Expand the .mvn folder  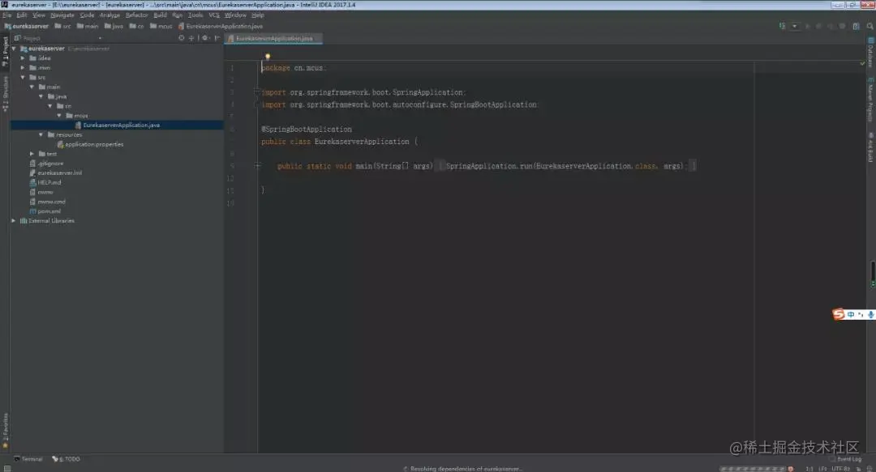pos(23,67)
